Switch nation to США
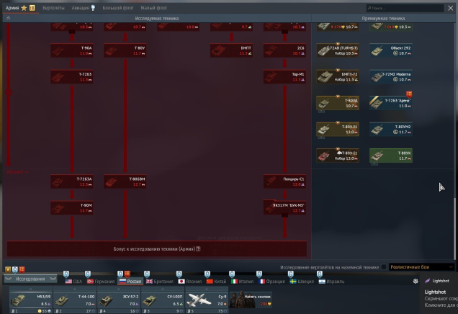Viewport: 458px width, 314px height. [x=72, y=281]
